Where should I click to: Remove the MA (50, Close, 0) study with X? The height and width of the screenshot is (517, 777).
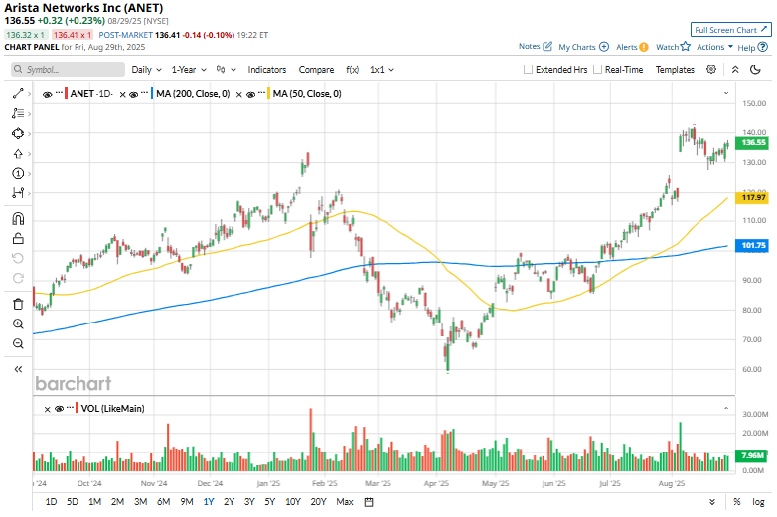pos(238,94)
